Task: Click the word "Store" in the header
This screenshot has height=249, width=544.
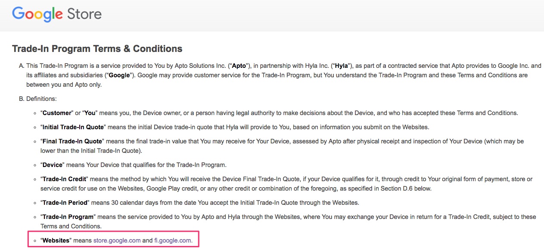Action: [x=84, y=14]
